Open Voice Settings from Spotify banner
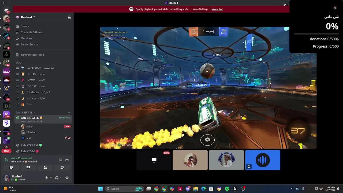 tap(200, 9)
